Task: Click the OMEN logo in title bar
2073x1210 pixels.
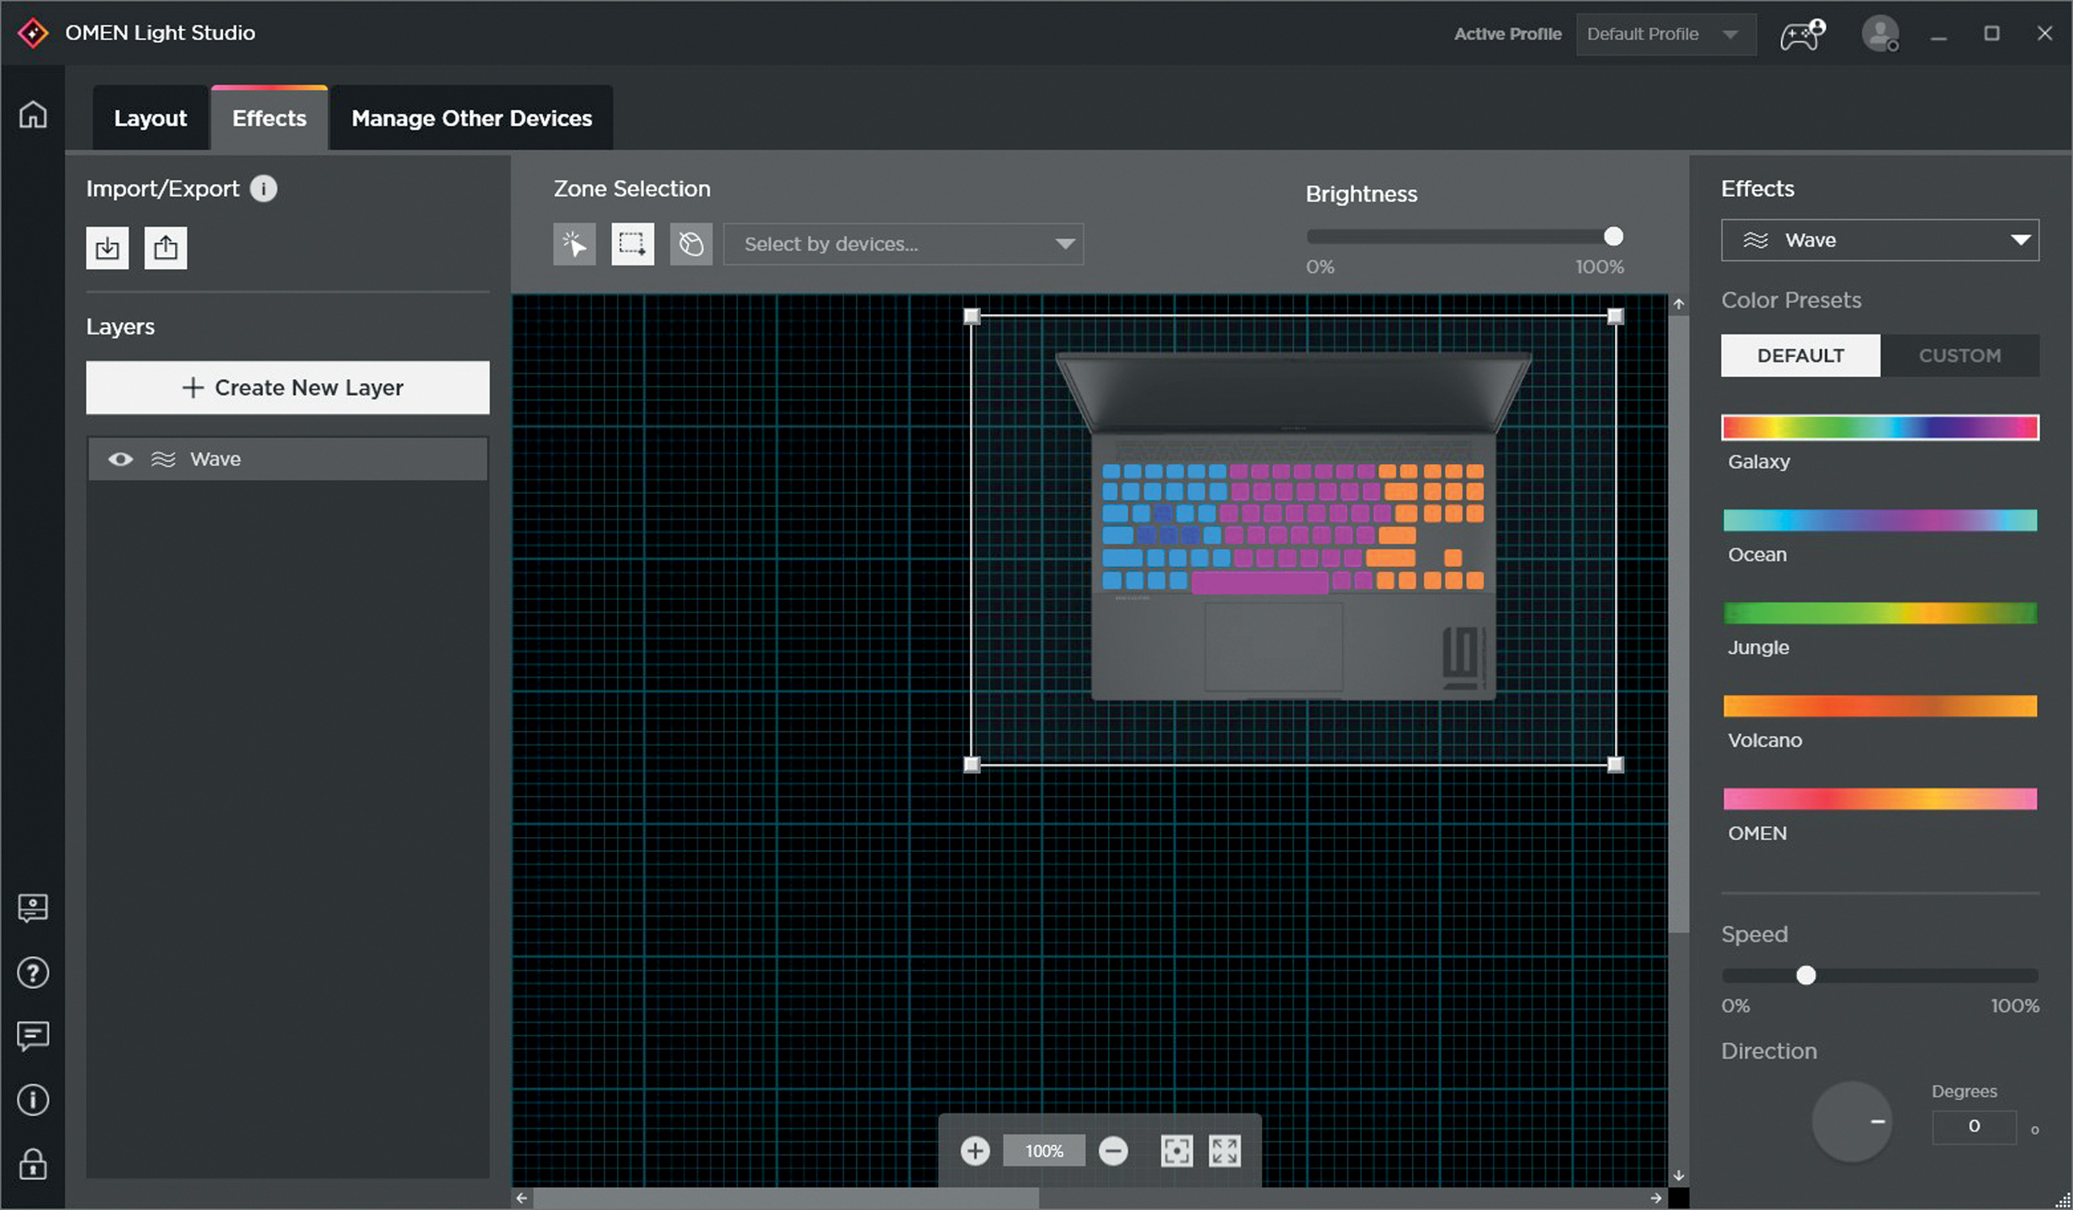Action: pos(33,33)
